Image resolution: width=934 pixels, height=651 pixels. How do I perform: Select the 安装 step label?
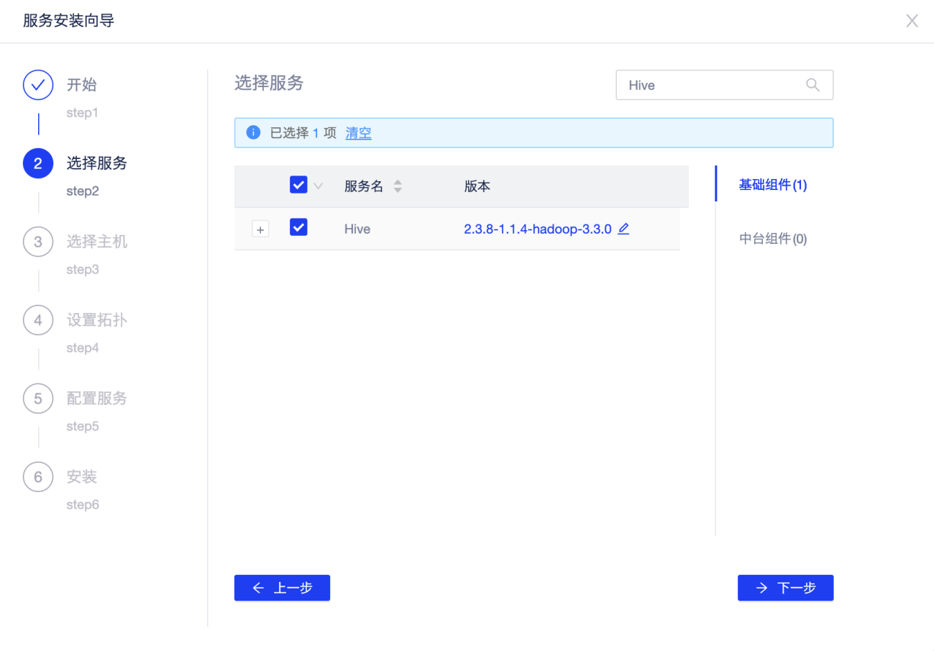click(x=81, y=477)
